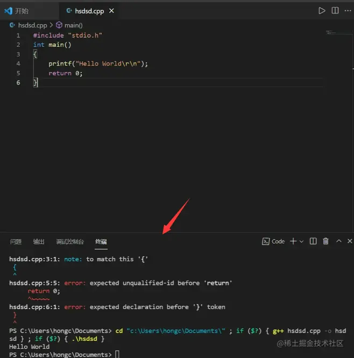This screenshot has width=354, height=358.
Task: Open the 调试控制台 debug console tab
Action: pos(70,241)
